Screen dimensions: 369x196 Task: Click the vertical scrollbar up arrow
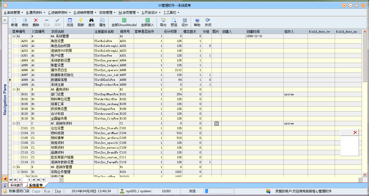pos(364,31)
